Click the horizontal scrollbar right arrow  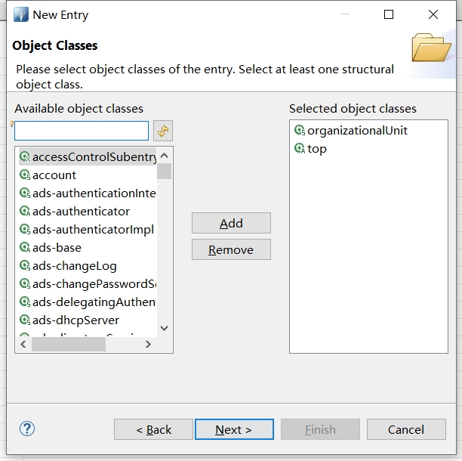tap(148, 345)
